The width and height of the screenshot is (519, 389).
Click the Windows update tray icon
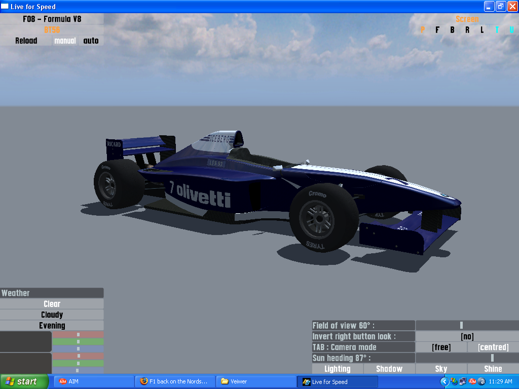coord(454,381)
